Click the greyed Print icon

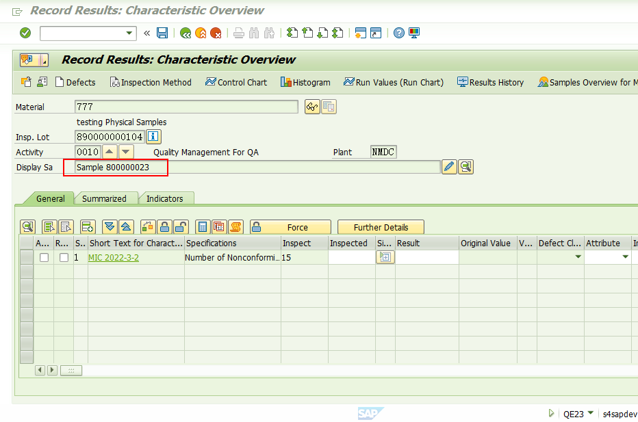point(239,33)
